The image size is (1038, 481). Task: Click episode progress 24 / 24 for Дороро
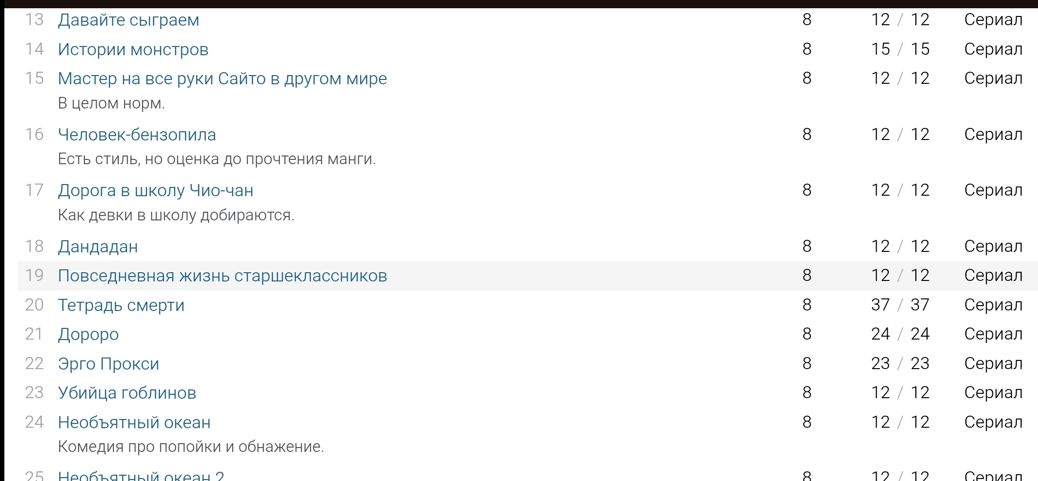pos(900,334)
